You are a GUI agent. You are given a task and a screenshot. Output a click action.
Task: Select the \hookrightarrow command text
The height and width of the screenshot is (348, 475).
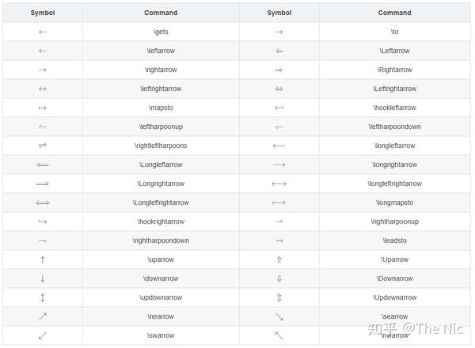[x=161, y=221]
